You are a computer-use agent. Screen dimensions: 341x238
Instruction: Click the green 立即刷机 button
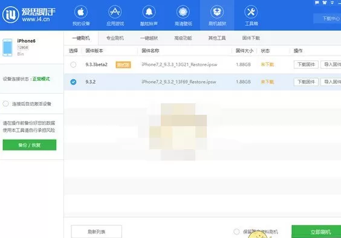(316, 232)
